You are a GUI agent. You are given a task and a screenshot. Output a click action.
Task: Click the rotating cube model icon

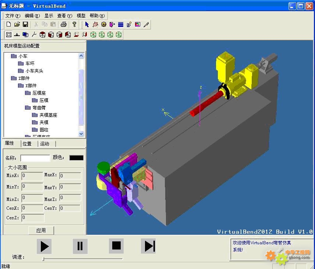[x=95, y=25]
